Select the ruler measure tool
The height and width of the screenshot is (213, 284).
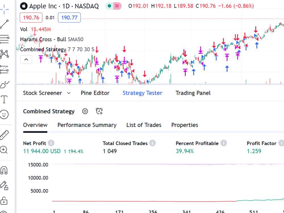[x=4, y=135]
